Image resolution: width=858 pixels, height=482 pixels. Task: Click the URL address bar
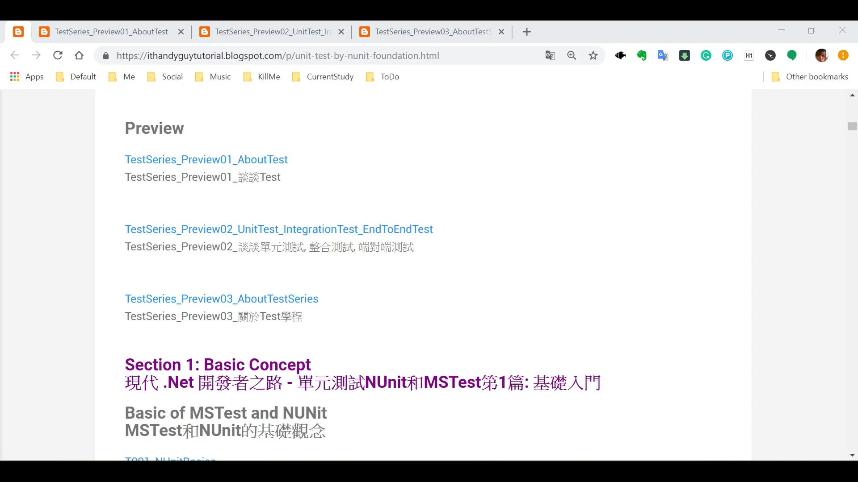(x=313, y=56)
